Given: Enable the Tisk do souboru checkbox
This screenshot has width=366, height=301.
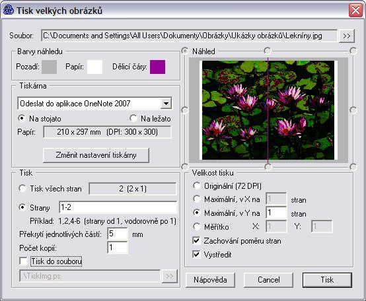Looking at the screenshot, I should 23,261.
